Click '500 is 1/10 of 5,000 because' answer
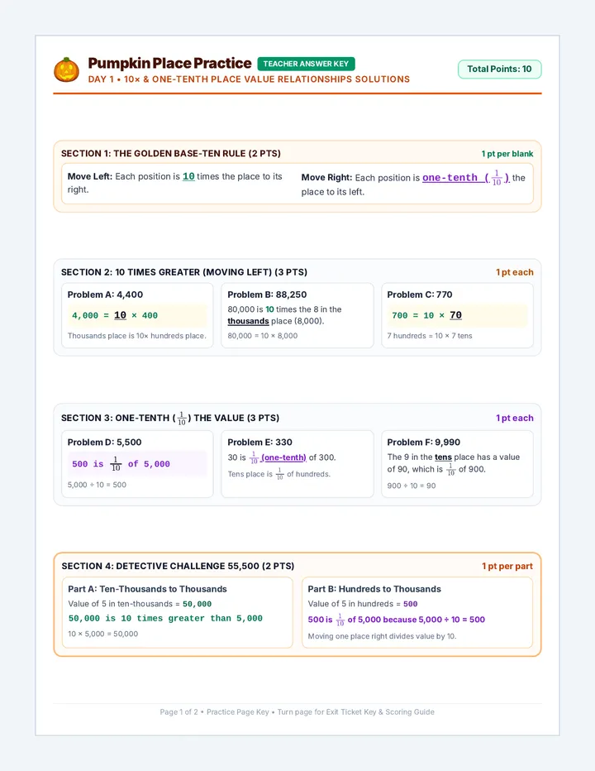This screenshot has width=595, height=771. pyautogui.click(x=397, y=620)
